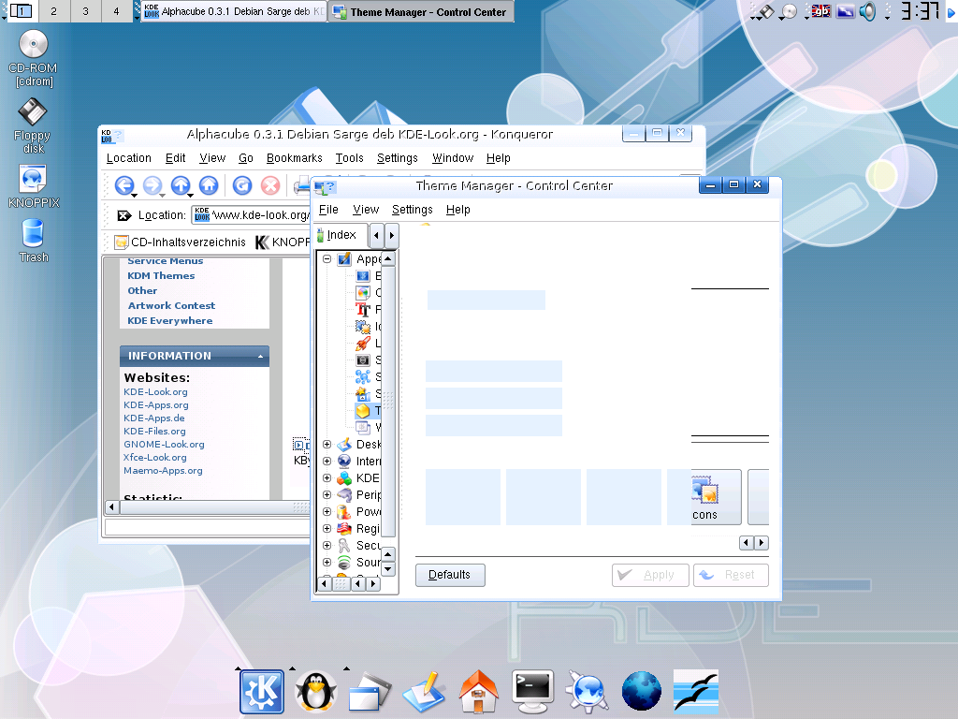Open Konqueror Tools menu

click(350, 157)
